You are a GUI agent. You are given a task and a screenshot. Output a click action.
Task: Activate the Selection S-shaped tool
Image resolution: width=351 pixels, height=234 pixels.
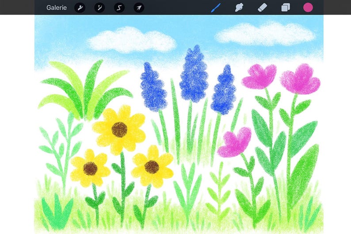[119, 8]
